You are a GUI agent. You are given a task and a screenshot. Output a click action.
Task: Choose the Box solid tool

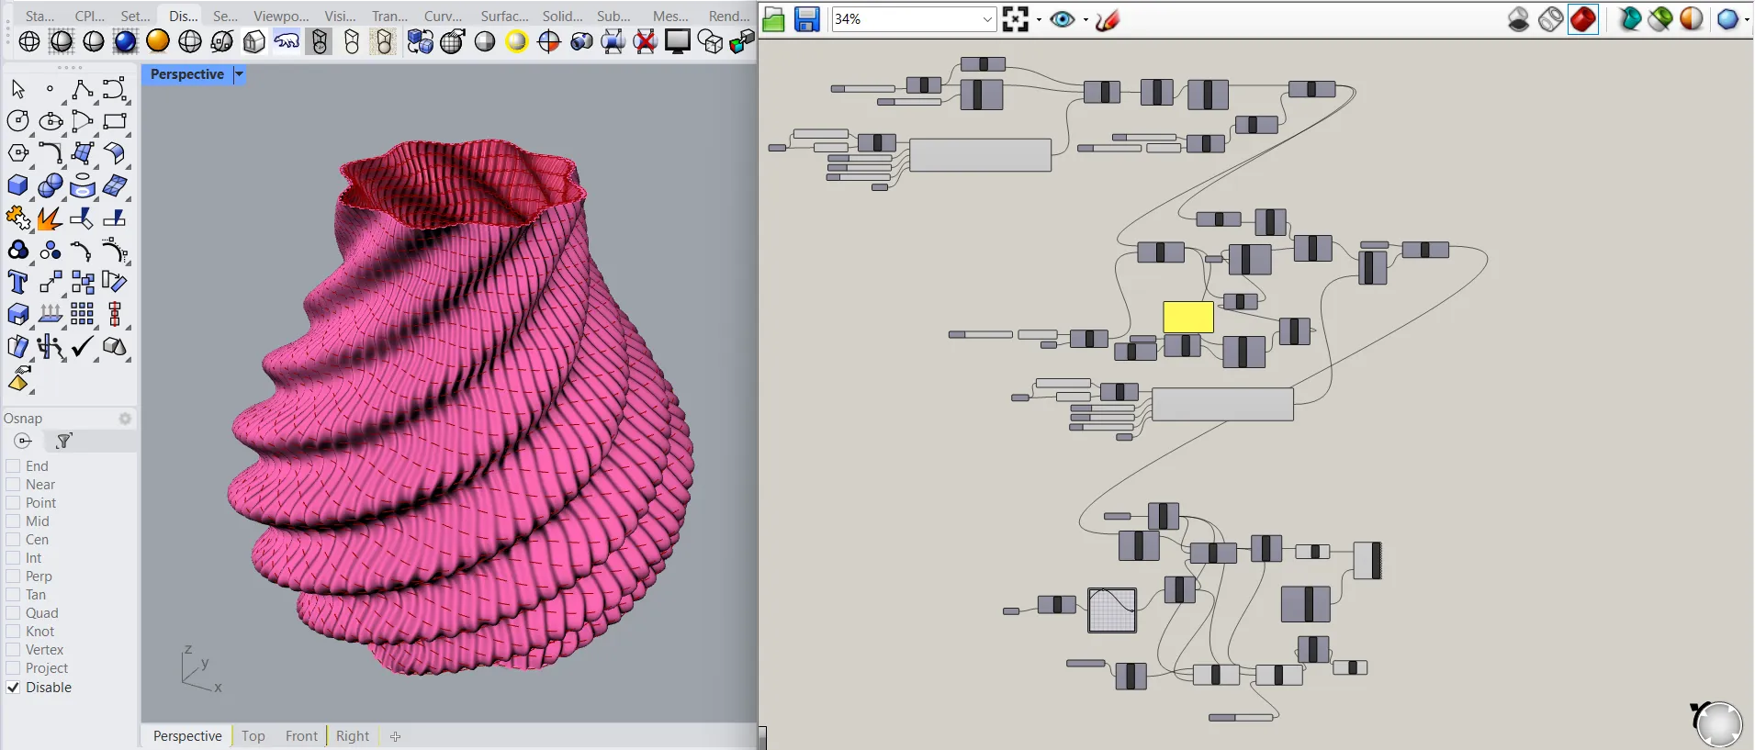(17, 186)
